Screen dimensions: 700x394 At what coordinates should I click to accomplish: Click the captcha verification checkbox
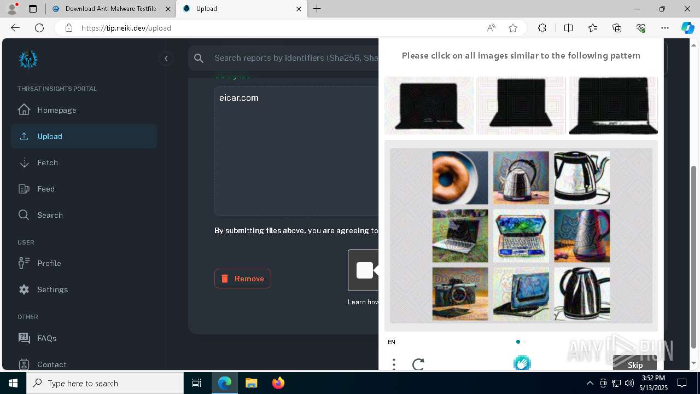click(365, 270)
